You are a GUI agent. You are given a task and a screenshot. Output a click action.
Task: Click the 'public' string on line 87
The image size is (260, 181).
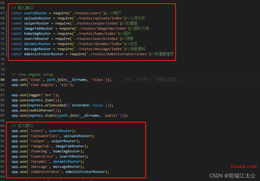tap(111, 116)
